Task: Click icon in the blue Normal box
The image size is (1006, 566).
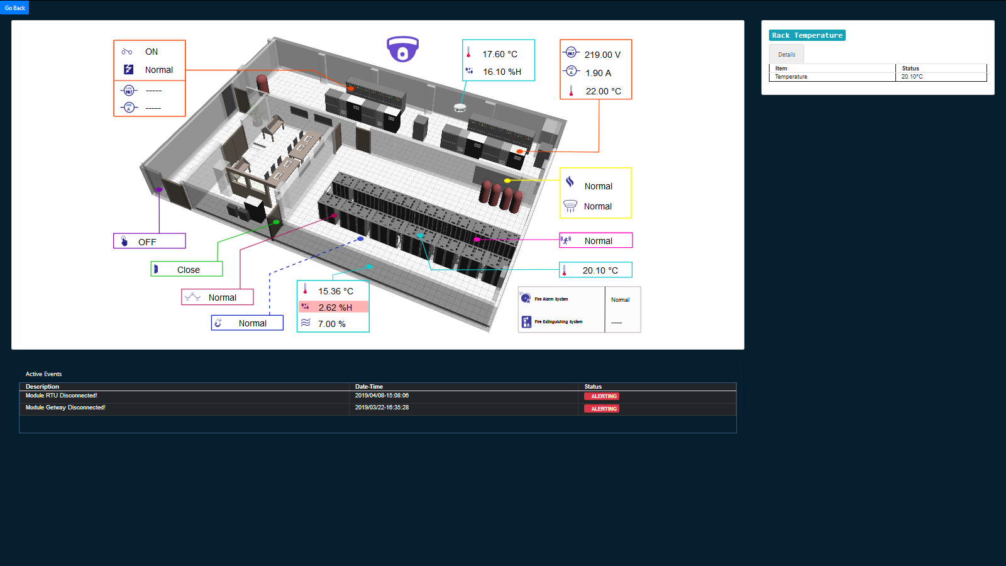Action: point(218,323)
